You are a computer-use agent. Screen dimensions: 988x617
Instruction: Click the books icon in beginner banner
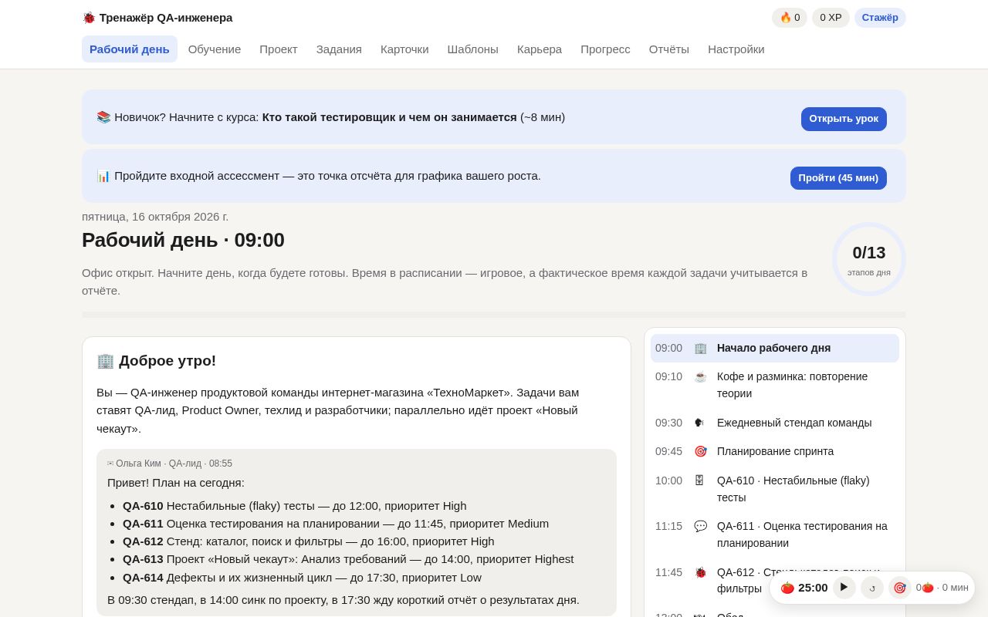pos(103,117)
